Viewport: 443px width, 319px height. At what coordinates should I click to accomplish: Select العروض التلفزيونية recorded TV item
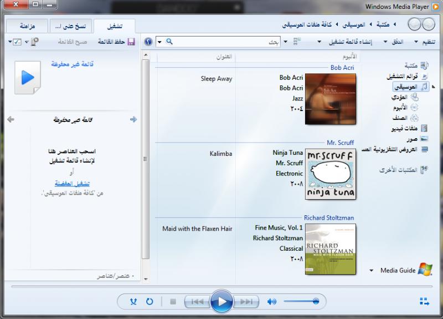(x=394, y=149)
